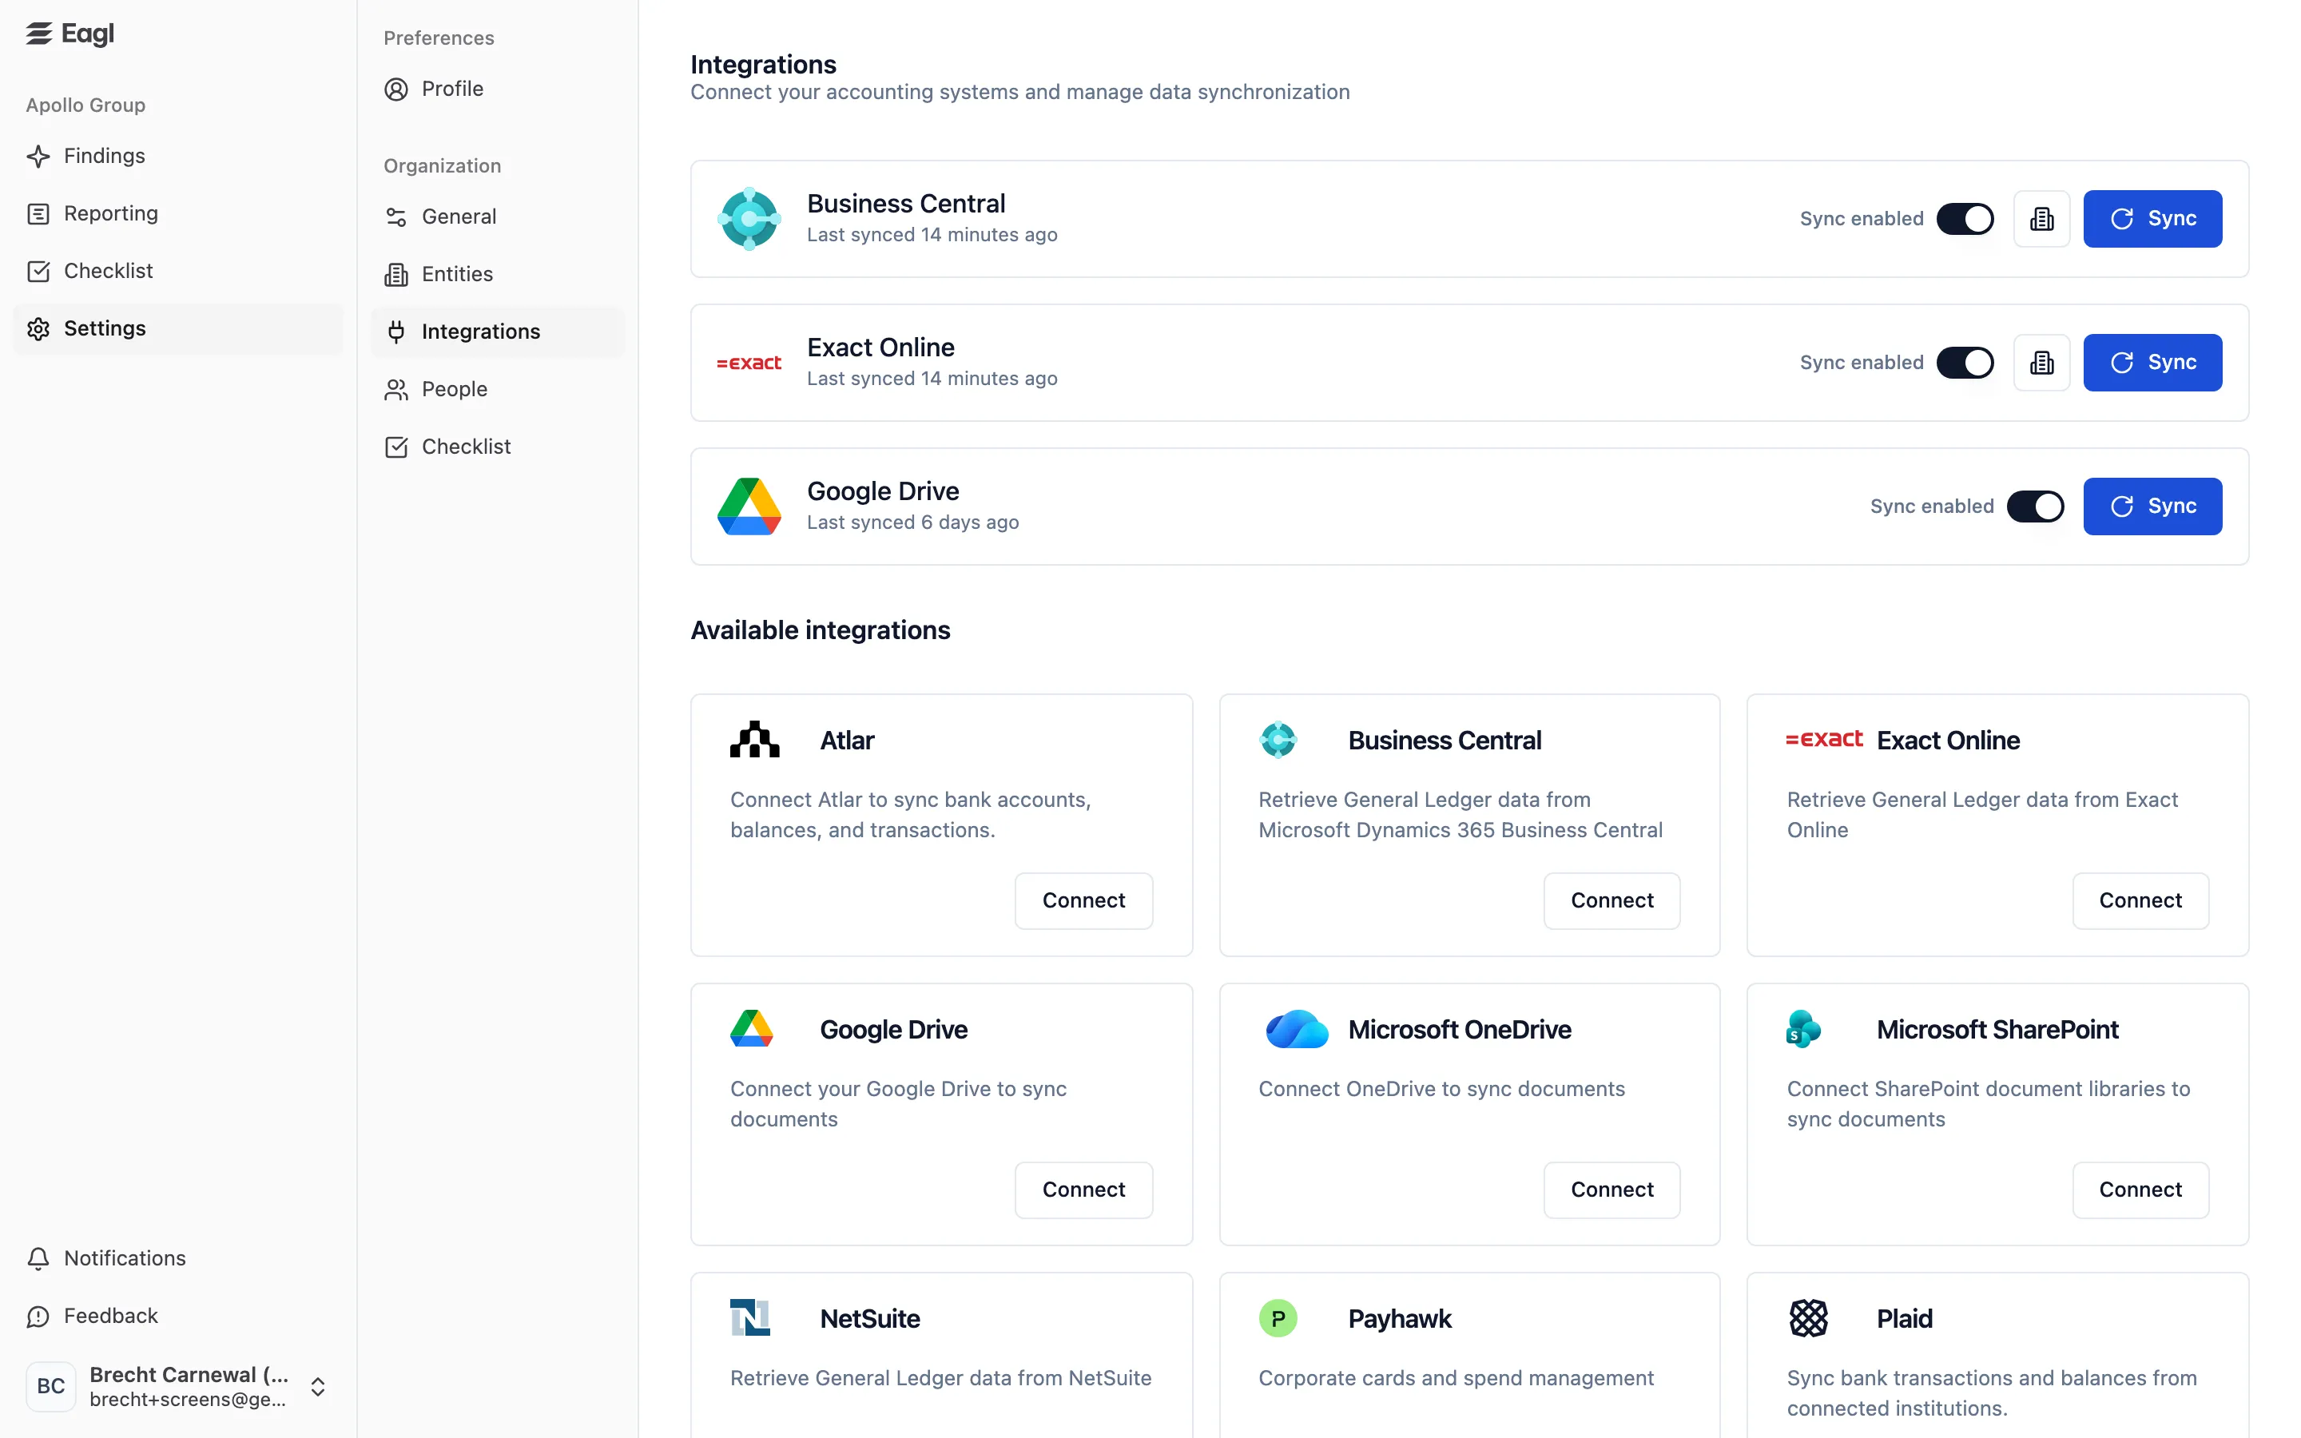Click the connected Business Central logo

749,219
